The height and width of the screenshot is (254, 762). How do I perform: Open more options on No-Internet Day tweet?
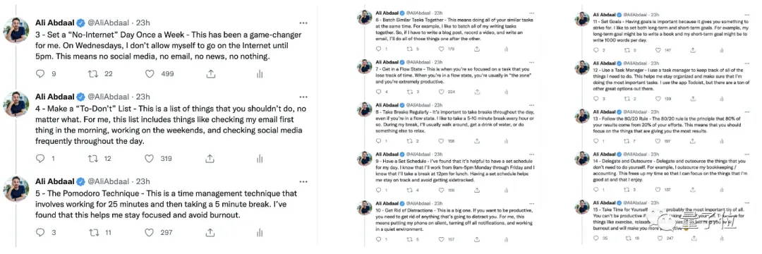303,23
